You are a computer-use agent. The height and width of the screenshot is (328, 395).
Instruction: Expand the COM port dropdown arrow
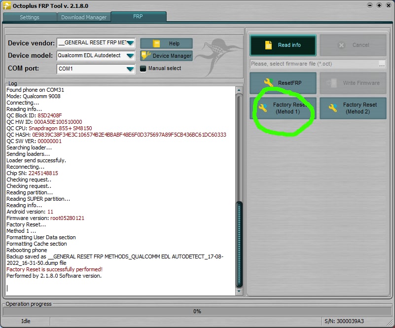pyautogui.click(x=130, y=69)
